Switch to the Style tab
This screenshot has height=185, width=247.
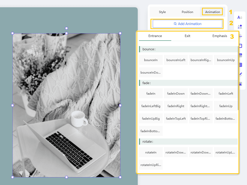pos(162,12)
